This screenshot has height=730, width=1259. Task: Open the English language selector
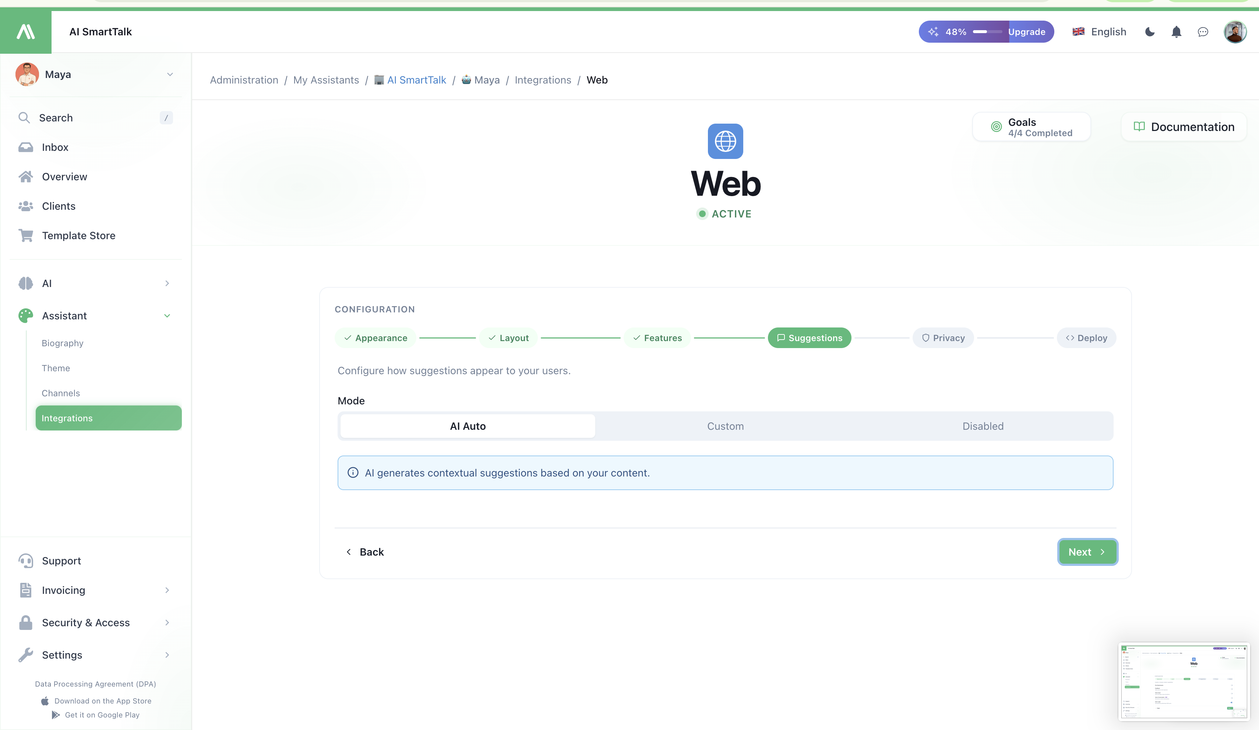click(x=1099, y=32)
